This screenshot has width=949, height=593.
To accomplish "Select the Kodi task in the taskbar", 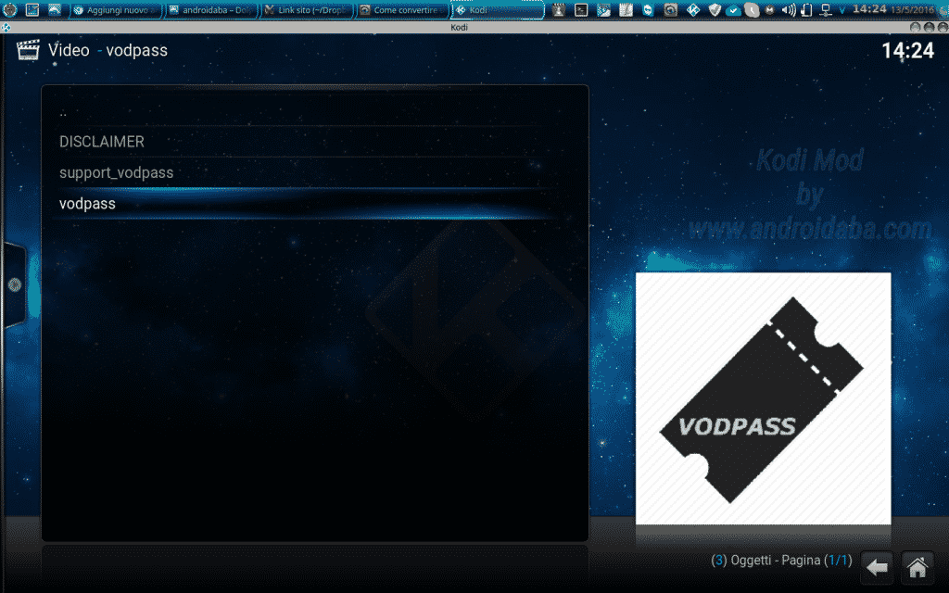I will (497, 9).
